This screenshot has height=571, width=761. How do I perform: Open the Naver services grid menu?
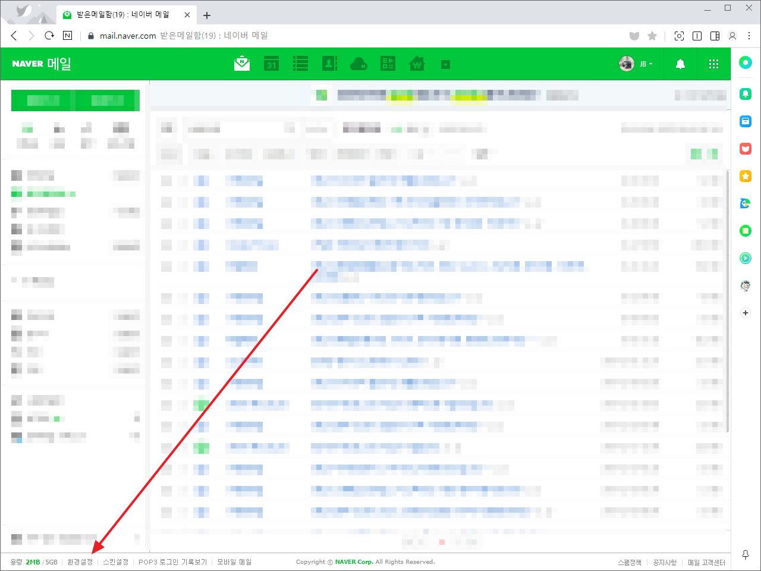(714, 64)
